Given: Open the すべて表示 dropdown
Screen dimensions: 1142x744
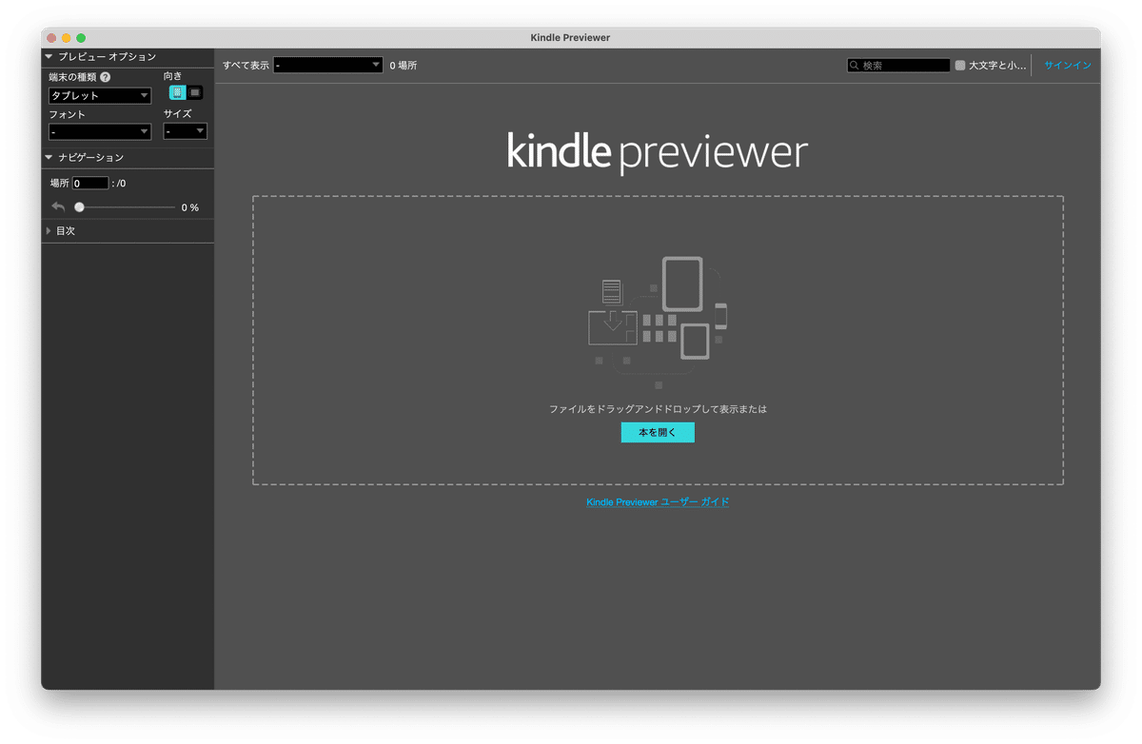Looking at the screenshot, I should (328, 66).
